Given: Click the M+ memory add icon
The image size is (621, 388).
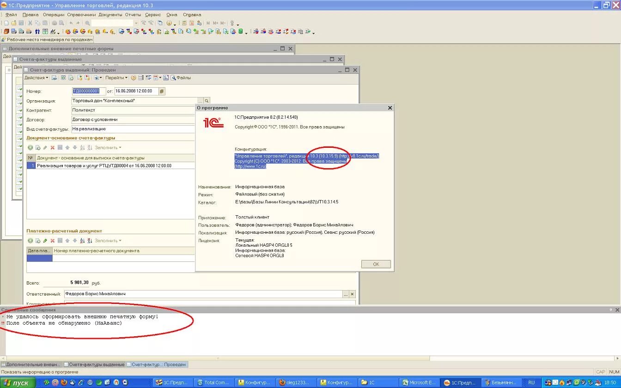Looking at the screenshot, I should (x=215, y=23).
